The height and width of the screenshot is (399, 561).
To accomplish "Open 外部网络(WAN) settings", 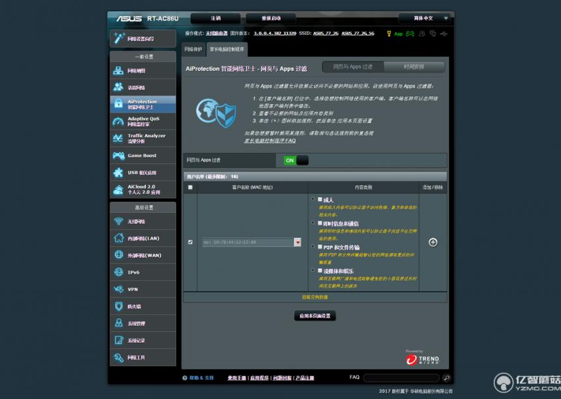I will [143, 255].
